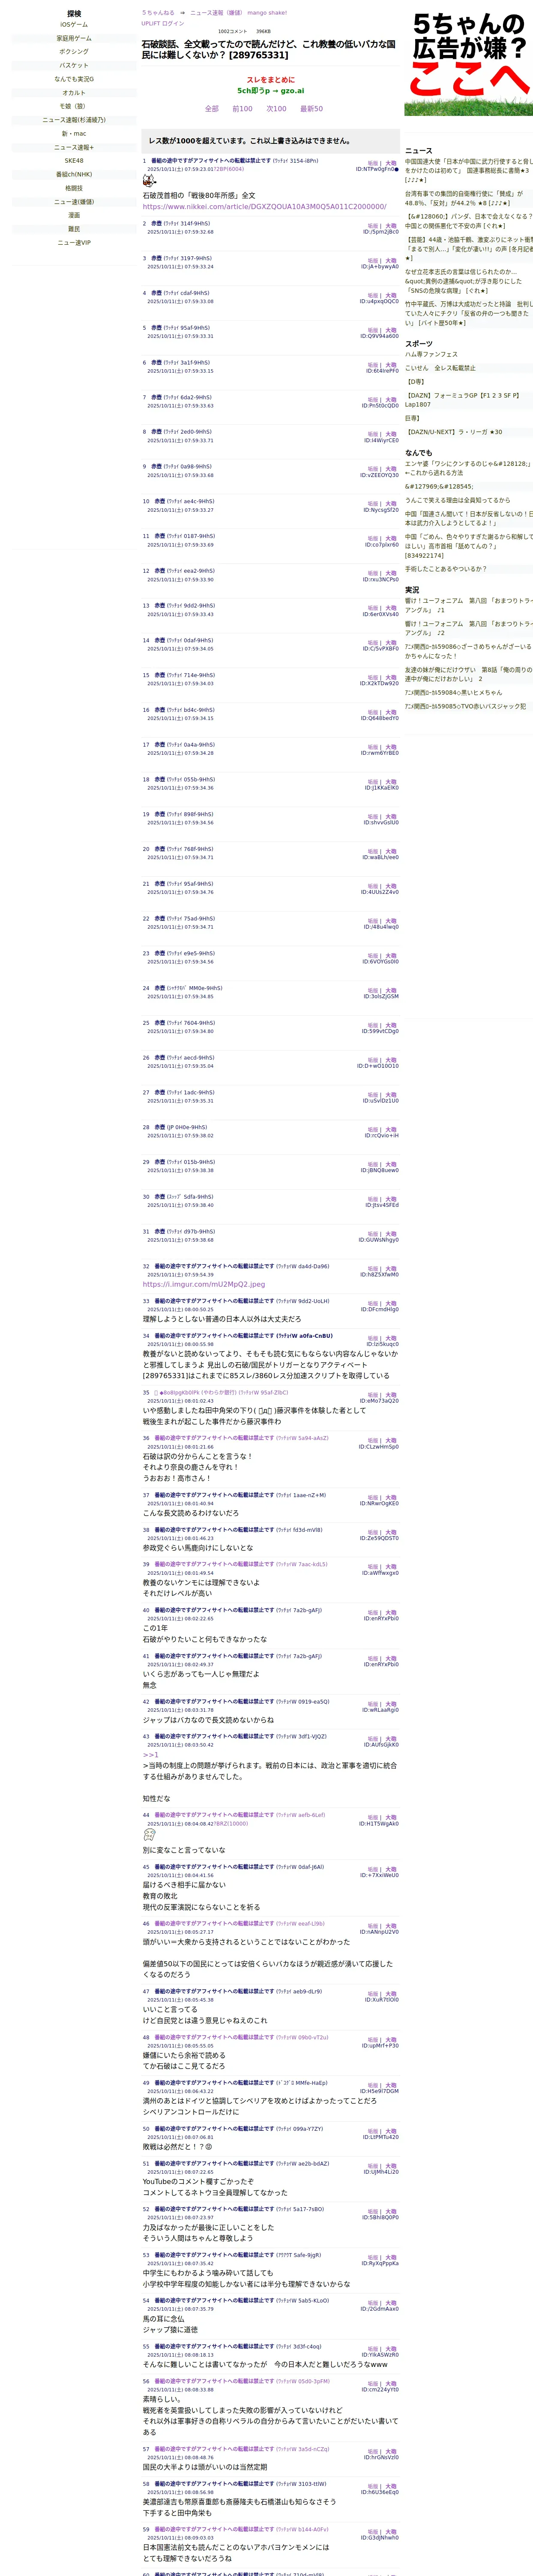The image size is (533, 2576).
Task: Open なんでも実況G board
Action: click(x=74, y=79)
